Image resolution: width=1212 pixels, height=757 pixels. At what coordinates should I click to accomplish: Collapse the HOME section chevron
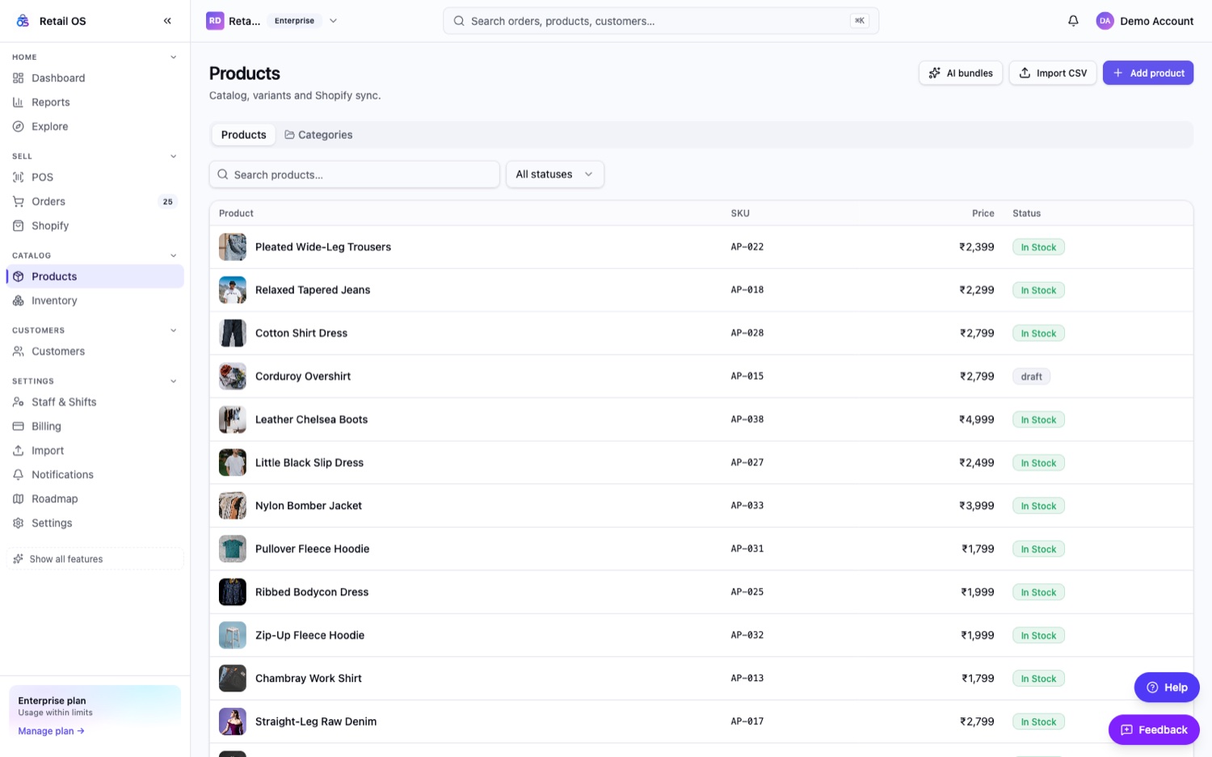tap(173, 57)
